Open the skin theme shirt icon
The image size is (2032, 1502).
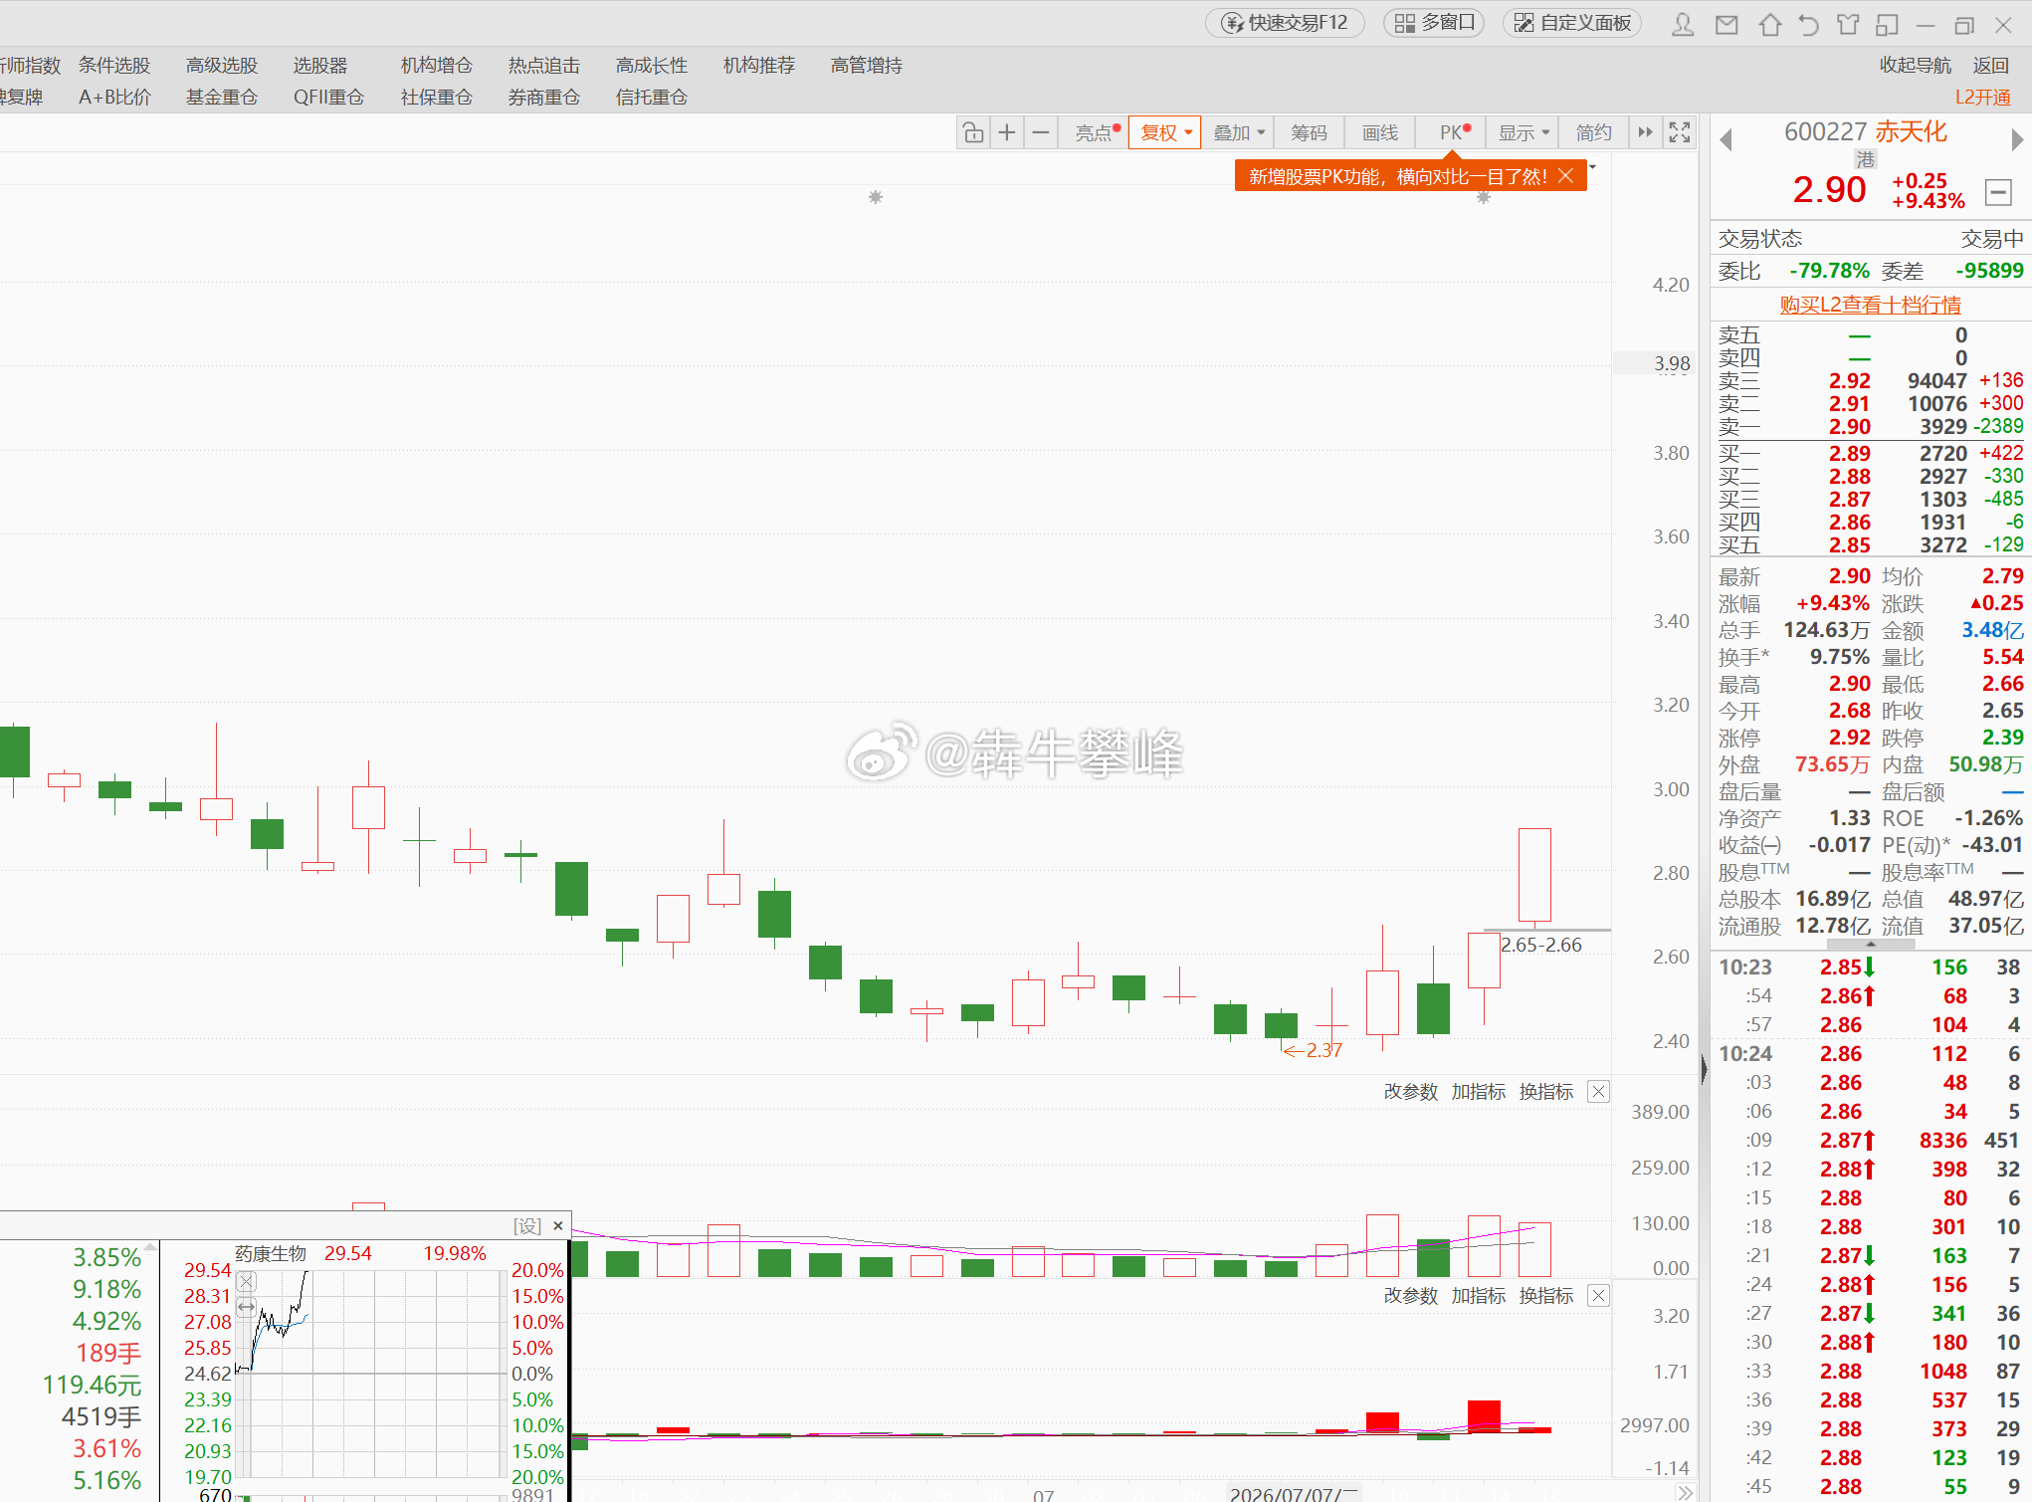(1848, 24)
